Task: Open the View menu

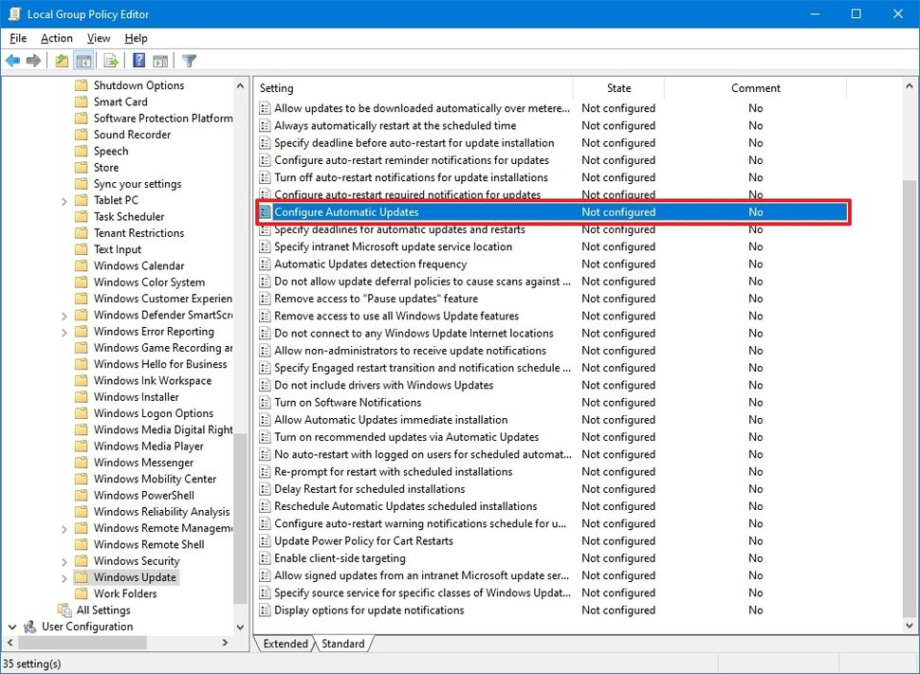Action: tap(98, 38)
